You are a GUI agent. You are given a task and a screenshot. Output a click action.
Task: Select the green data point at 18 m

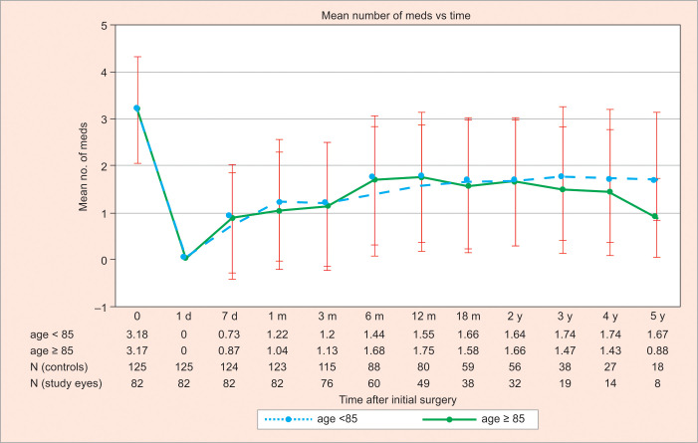(467, 186)
